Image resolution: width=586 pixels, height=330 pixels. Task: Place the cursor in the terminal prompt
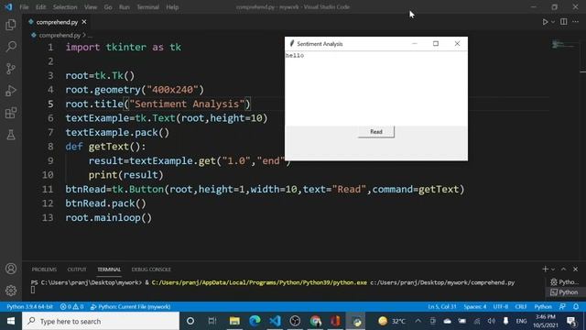(33, 290)
